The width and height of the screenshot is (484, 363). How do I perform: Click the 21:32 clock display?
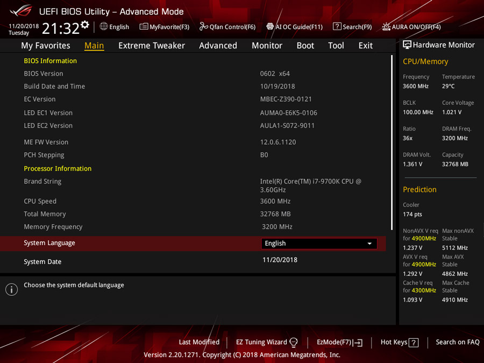click(60, 29)
